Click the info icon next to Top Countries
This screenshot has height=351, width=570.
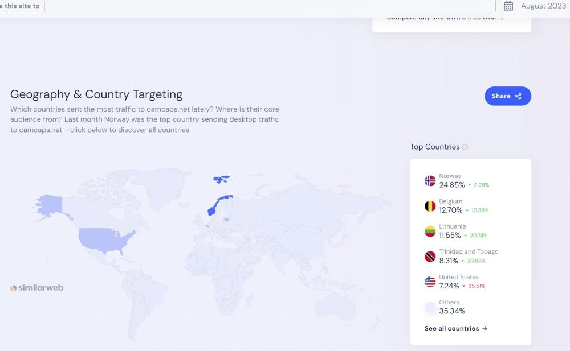pyautogui.click(x=465, y=147)
